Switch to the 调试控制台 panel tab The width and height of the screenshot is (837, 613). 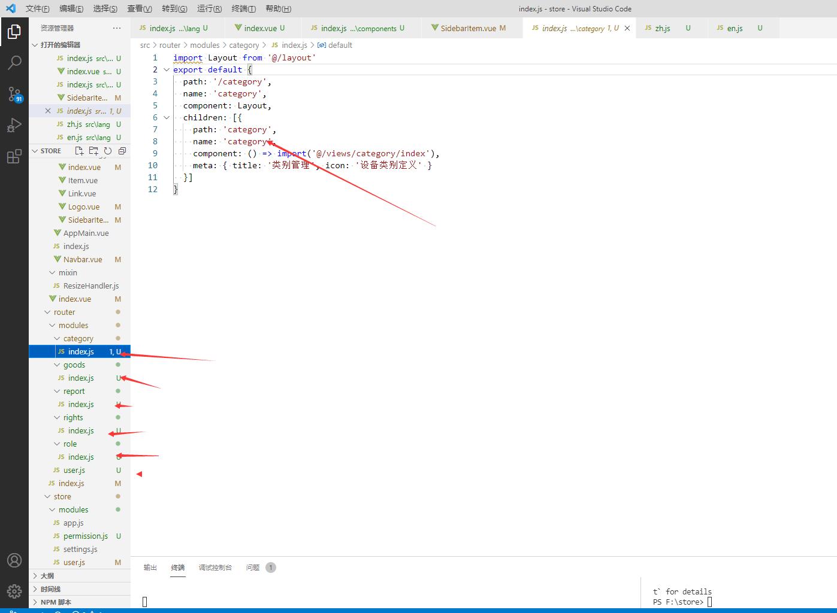click(x=215, y=568)
